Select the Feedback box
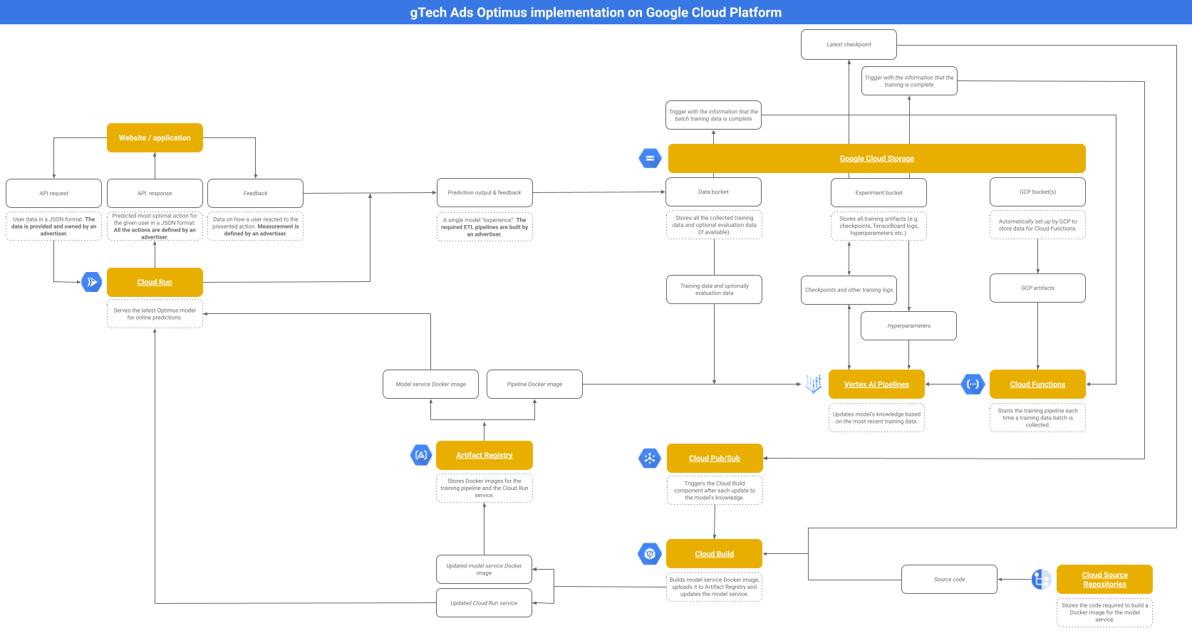The width and height of the screenshot is (1192, 643). (255, 193)
